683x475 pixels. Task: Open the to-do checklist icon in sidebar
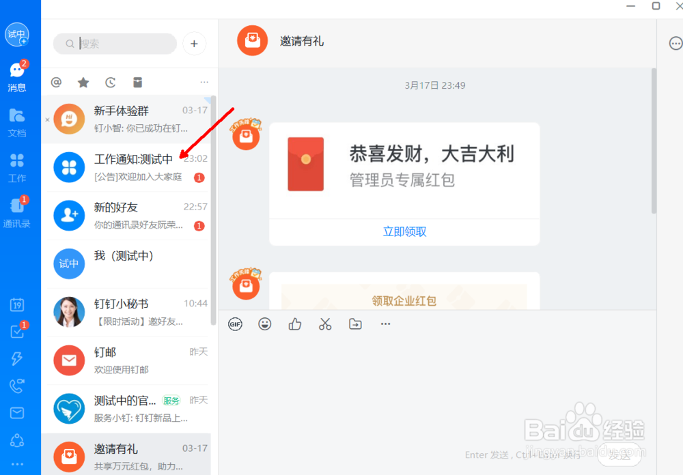18,331
